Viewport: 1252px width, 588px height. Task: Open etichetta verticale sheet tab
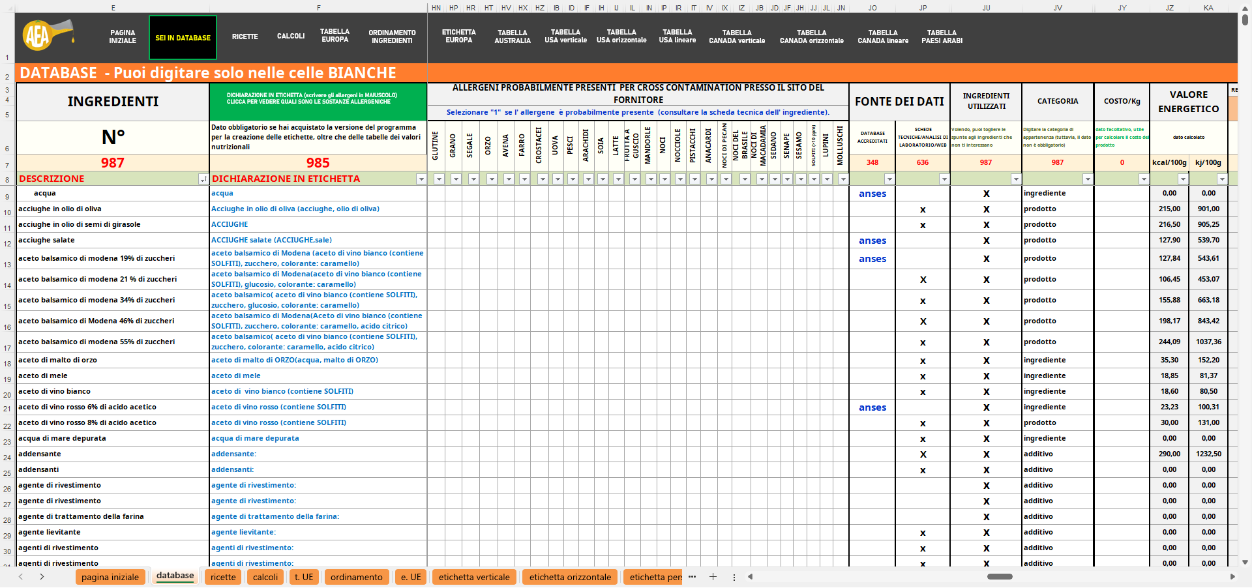coord(474,577)
